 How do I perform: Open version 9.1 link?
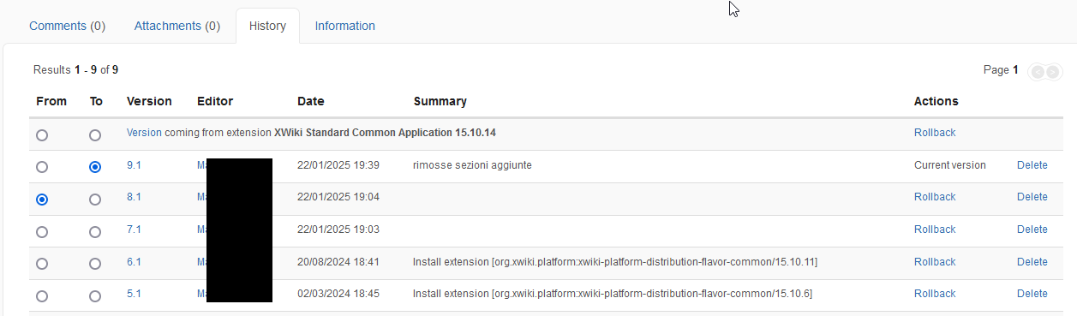134,165
